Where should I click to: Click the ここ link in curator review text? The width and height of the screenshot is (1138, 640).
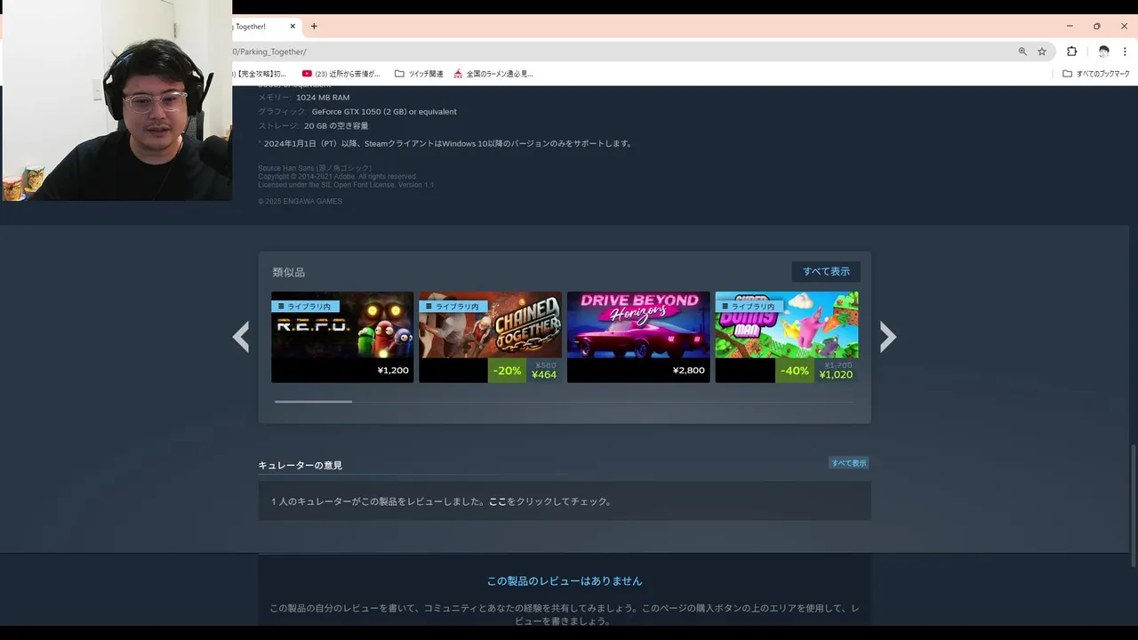(497, 501)
